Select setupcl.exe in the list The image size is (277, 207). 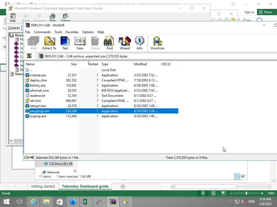(x=38, y=106)
